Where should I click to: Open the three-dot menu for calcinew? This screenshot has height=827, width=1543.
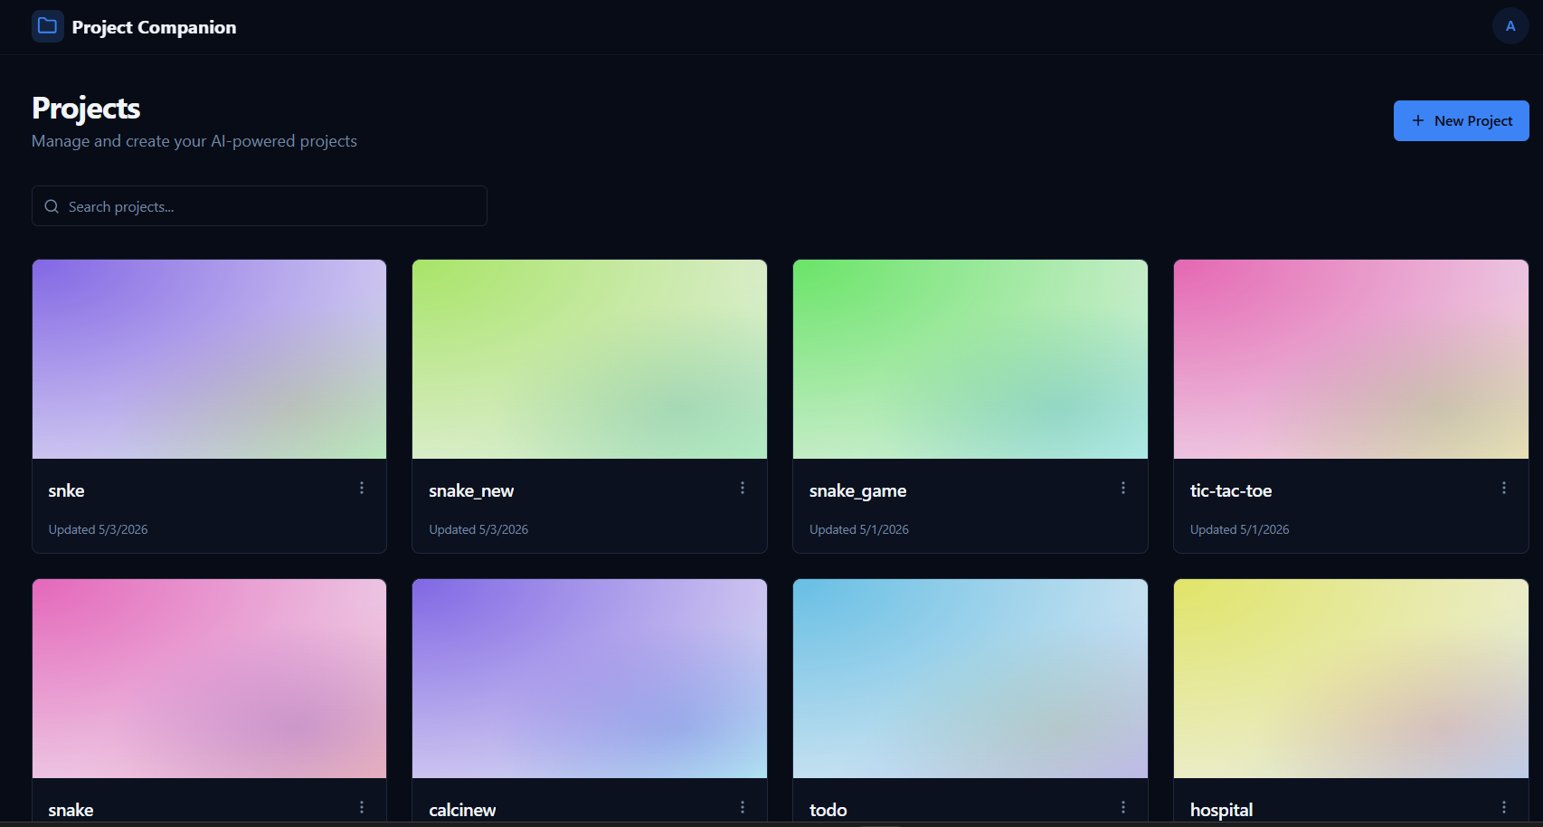pyautogui.click(x=743, y=807)
